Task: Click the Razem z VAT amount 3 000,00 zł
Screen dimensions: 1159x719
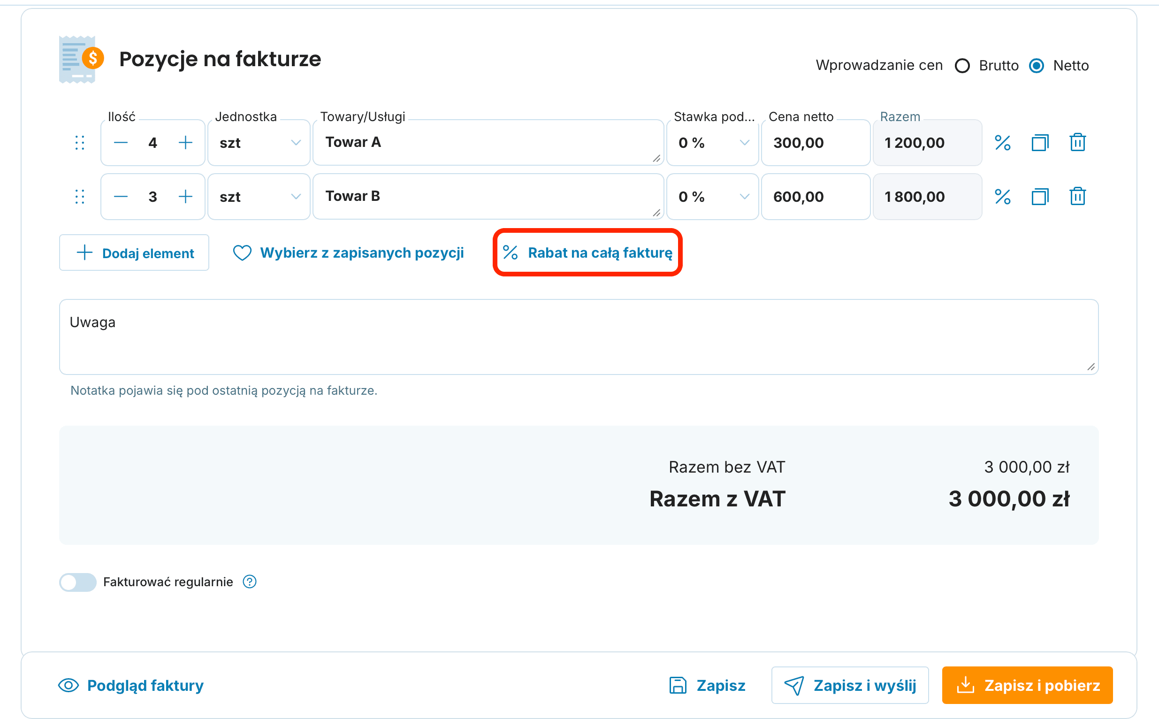Action: click(1009, 499)
